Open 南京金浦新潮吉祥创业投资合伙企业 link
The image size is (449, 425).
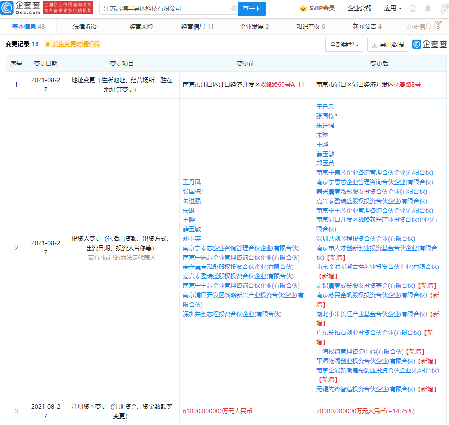377,267
